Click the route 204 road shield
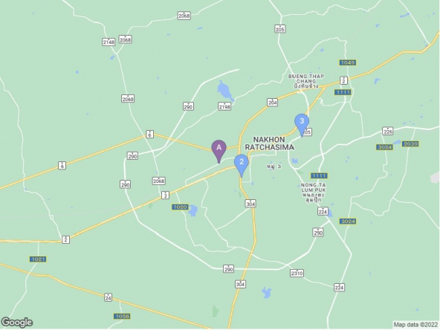This screenshot has height=330, width=440. [273, 103]
